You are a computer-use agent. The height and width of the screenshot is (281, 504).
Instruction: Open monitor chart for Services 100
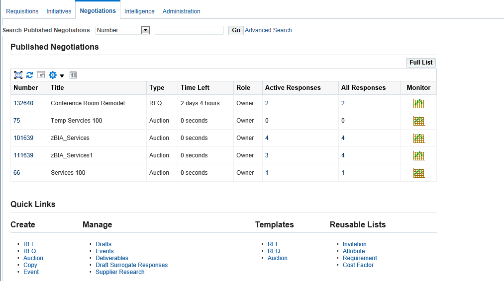point(418,173)
